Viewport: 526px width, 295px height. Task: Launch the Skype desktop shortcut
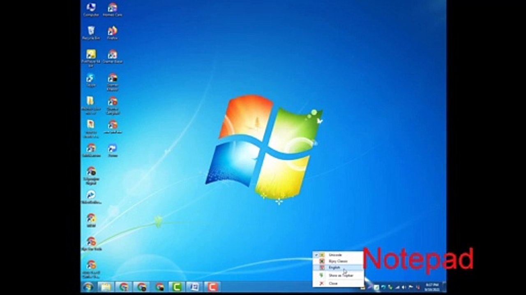[91, 80]
